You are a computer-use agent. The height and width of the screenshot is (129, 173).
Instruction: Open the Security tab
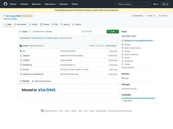(x=65, y=24)
